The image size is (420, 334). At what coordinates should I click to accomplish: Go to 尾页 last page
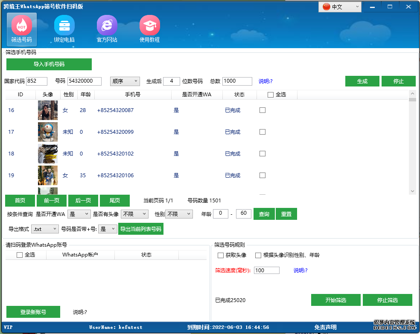tap(115, 201)
